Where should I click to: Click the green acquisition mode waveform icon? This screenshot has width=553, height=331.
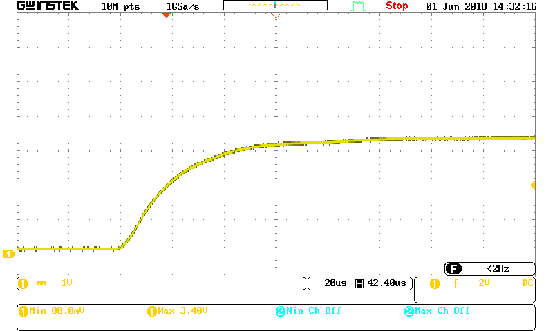(357, 6)
